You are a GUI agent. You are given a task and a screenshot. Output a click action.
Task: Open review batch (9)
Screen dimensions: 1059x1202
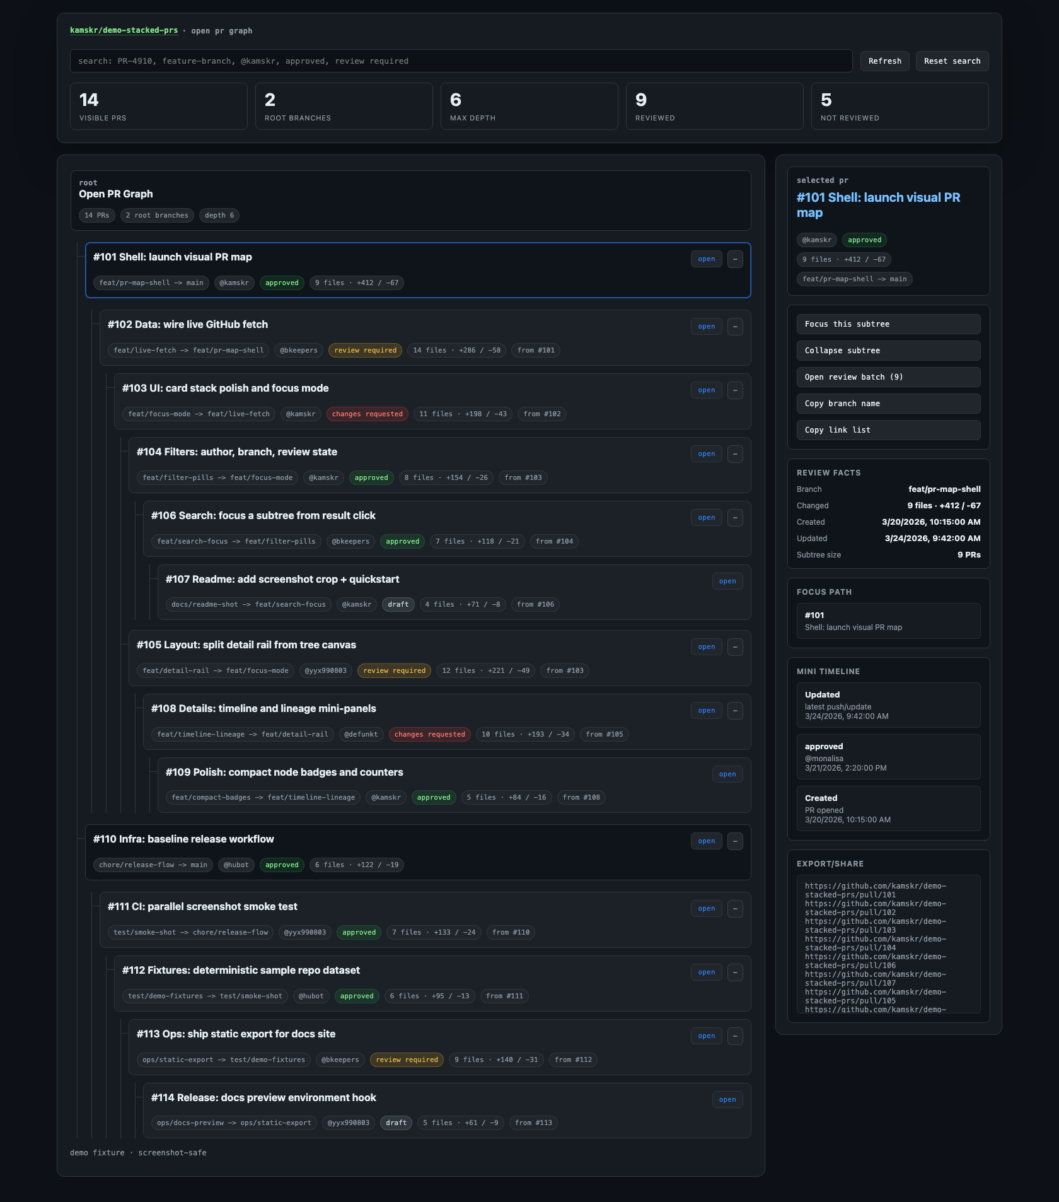pyautogui.click(x=888, y=376)
